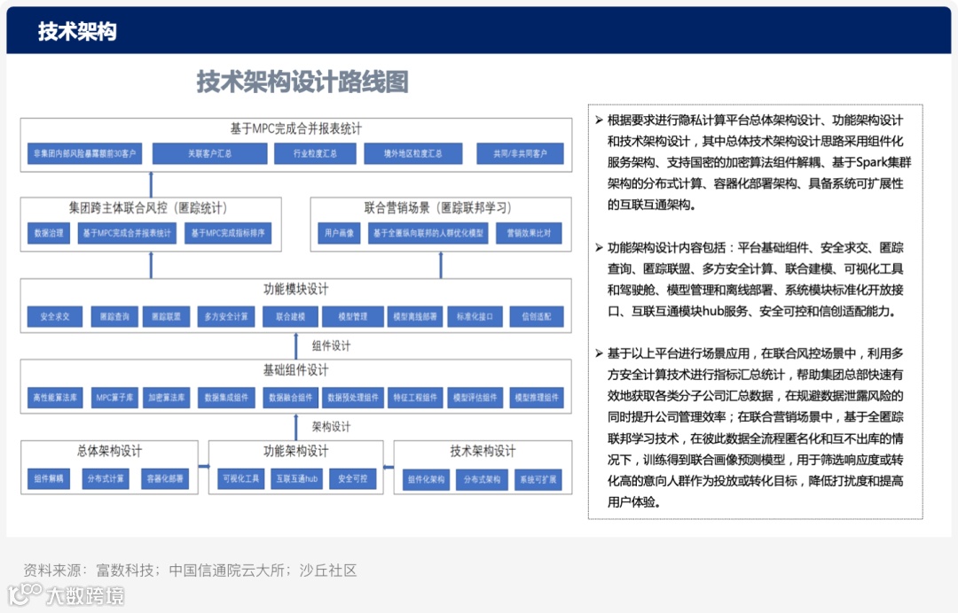Click the 可视化工具 box
Image resolution: width=958 pixels, height=613 pixels.
tap(240, 479)
